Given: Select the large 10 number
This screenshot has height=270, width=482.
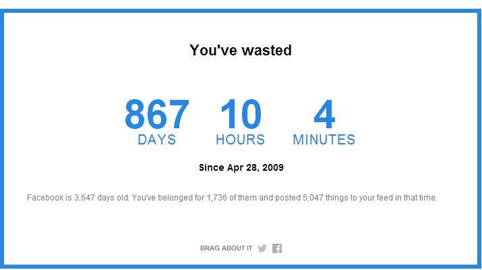Looking at the screenshot, I should pos(241,115).
